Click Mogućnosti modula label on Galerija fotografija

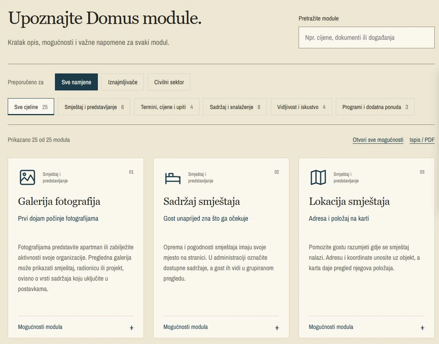coord(40,327)
